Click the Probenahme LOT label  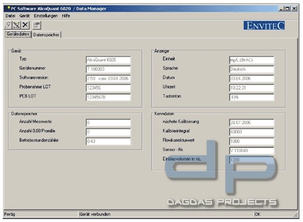pos(35,87)
